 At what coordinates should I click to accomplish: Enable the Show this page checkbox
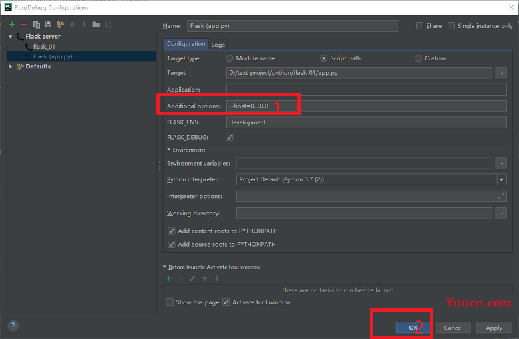170,302
